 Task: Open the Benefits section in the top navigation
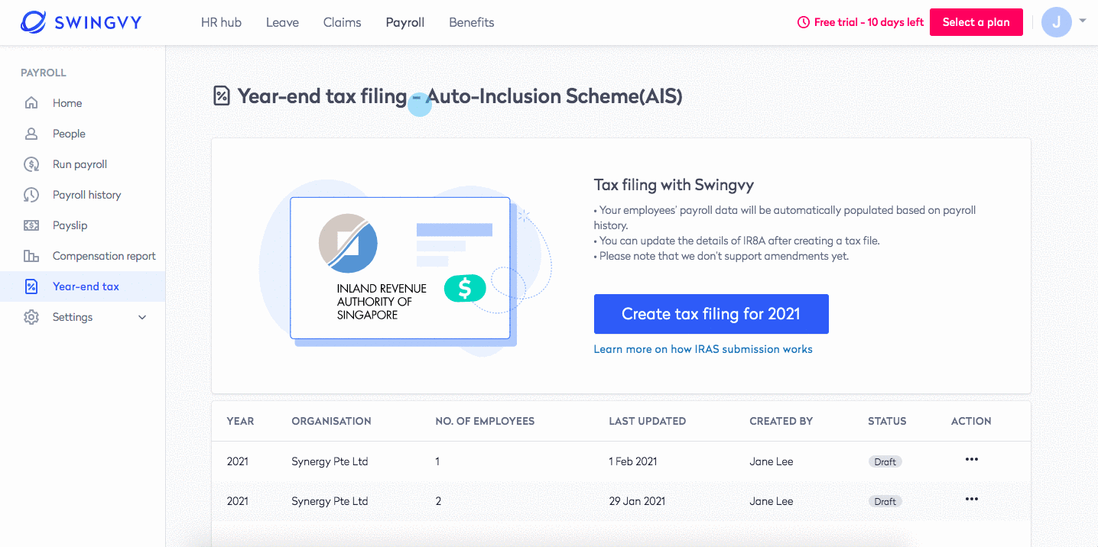[471, 22]
